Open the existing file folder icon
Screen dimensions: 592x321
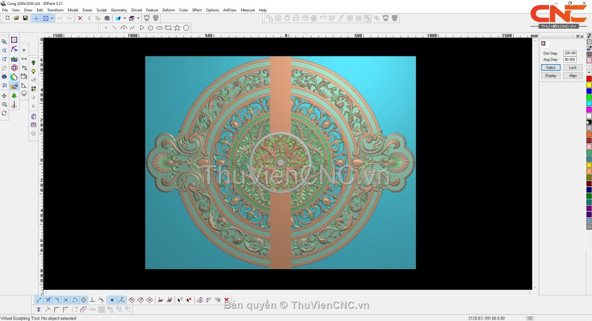[x=16, y=18]
